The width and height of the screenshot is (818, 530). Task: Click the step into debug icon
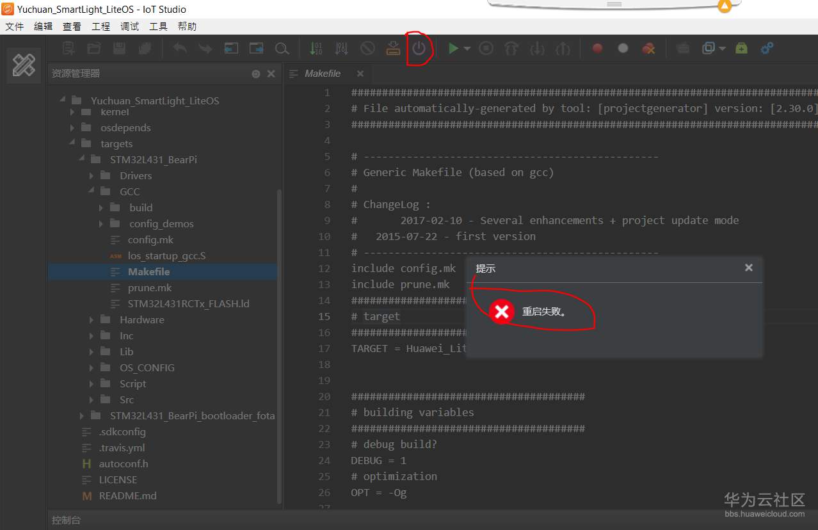538,48
